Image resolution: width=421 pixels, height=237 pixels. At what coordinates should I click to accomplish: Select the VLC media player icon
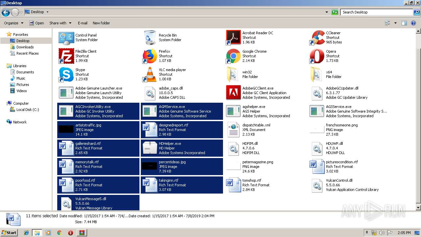pyautogui.click(x=150, y=74)
